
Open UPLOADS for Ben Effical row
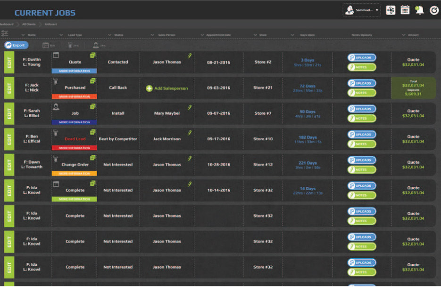pyautogui.click(x=362, y=135)
